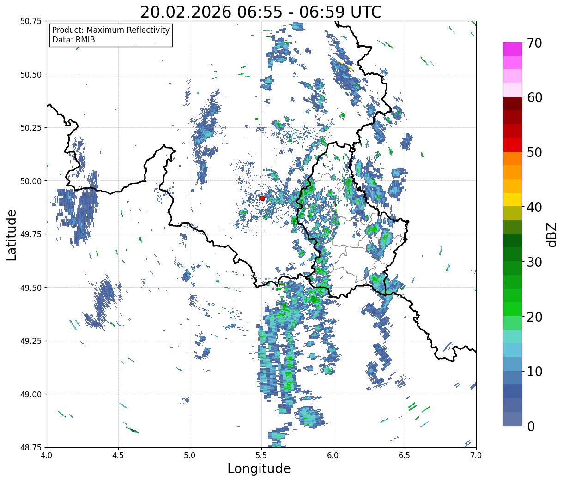563x480 pixels.
Task: Click the latitude tick label 48.75
Action: click(x=31, y=447)
